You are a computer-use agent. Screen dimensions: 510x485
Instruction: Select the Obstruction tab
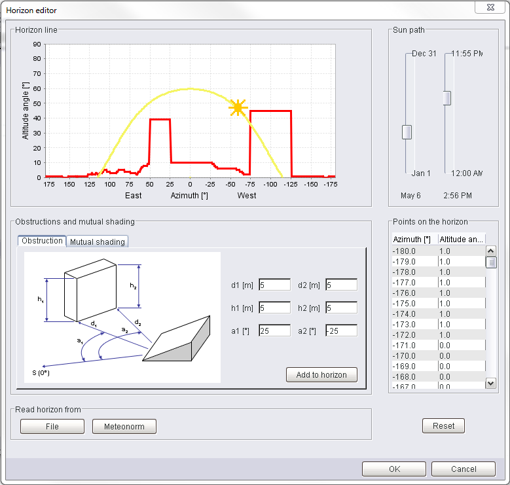pyautogui.click(x=42, y=241)
